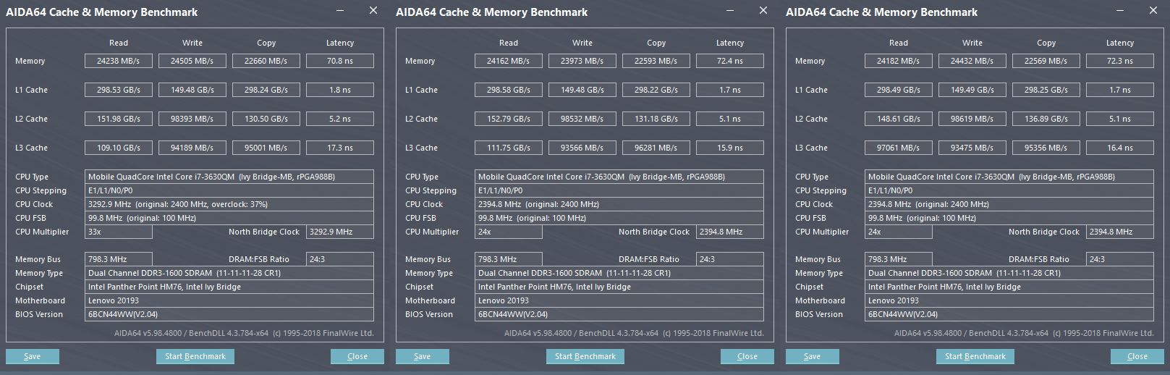Close middle window via title bar X

click(763, 11)
